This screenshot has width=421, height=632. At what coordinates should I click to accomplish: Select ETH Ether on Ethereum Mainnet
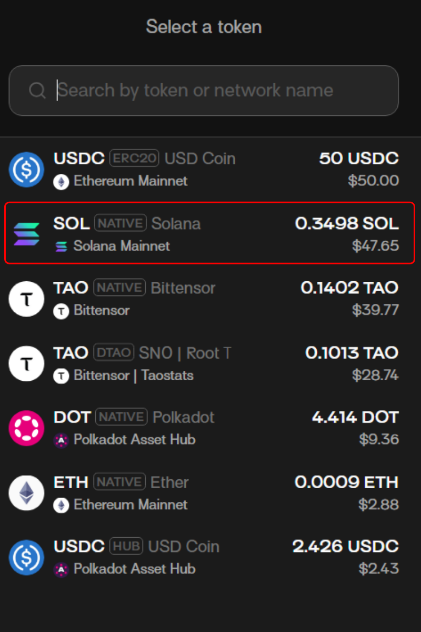coord(210,493)
